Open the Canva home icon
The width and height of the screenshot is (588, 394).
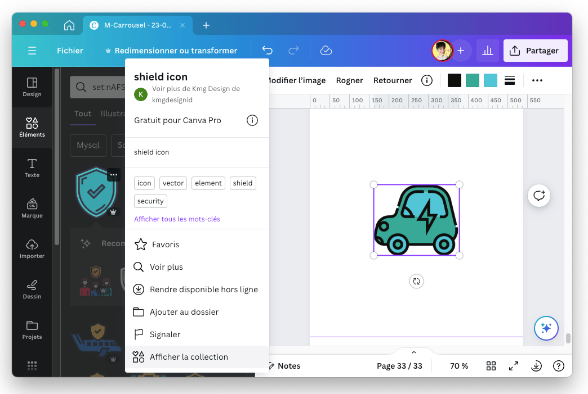[x=69, y=25]
